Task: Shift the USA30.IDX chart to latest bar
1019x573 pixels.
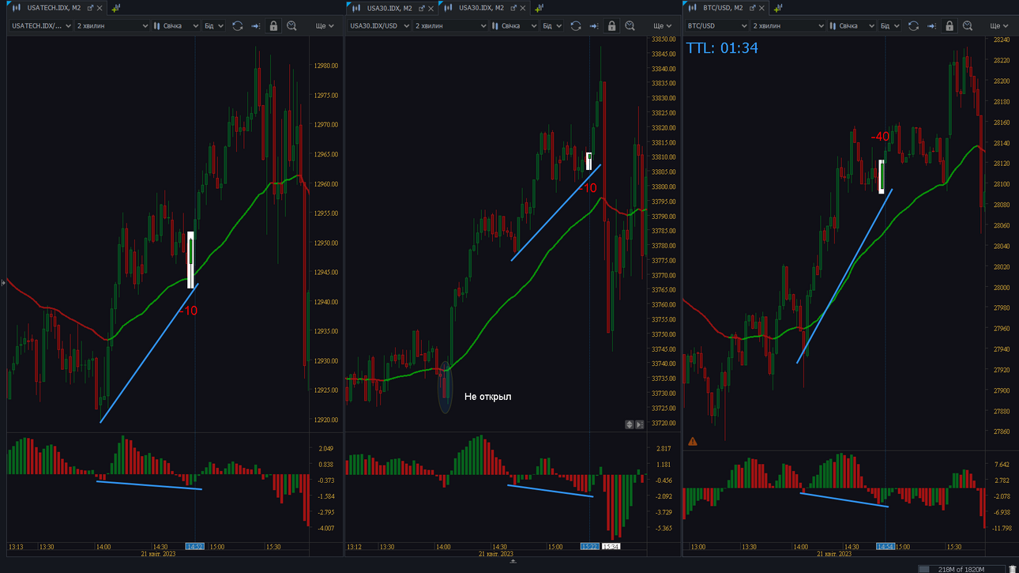Action: pyautogui.click(x=594, y=26)
